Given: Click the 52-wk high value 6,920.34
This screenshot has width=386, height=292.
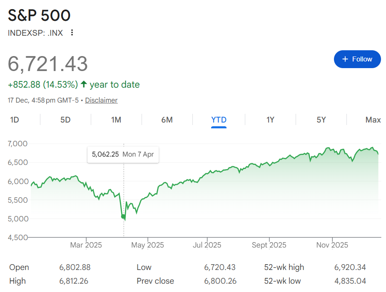Looking at the screenshot, I should coord(349,267).
